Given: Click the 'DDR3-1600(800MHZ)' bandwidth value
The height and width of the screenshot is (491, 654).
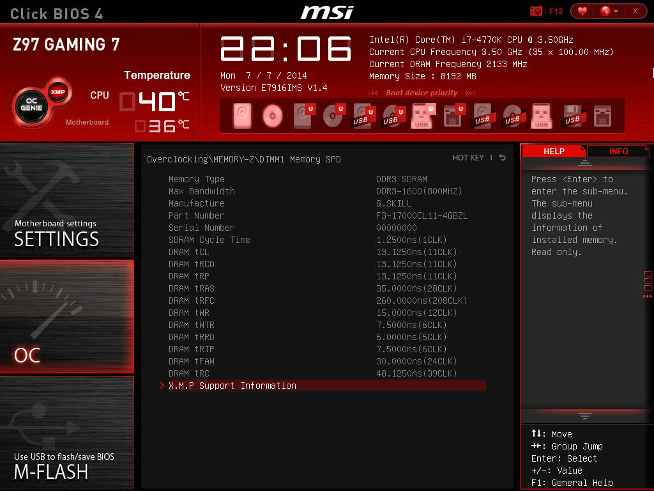Looking at the screenshot, I should point(419,191).
